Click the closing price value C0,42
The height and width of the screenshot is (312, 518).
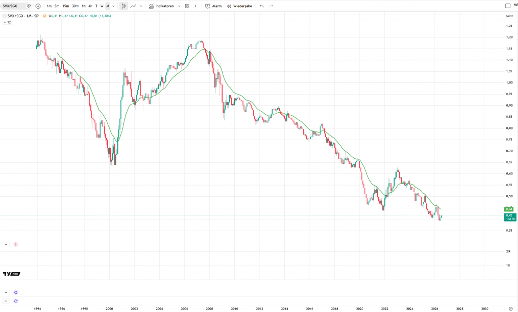click(x=83, y=16)
